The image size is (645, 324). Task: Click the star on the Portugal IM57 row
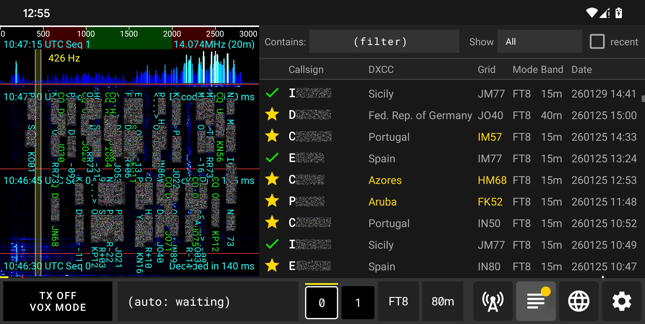click(x=272, y=136)
